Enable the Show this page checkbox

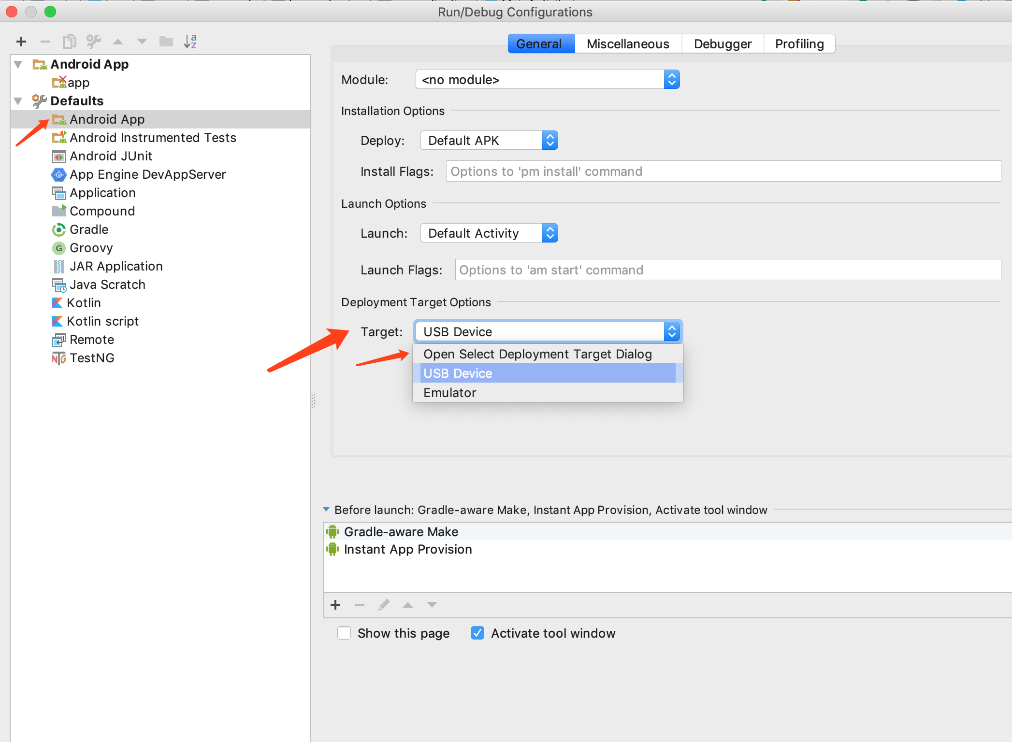tap(344, 633)
